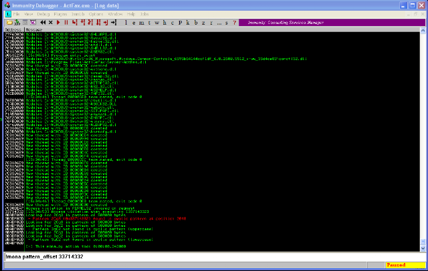Open the Help menu
The height and width of the screenshot is (271, 428).
click(131, 14)
